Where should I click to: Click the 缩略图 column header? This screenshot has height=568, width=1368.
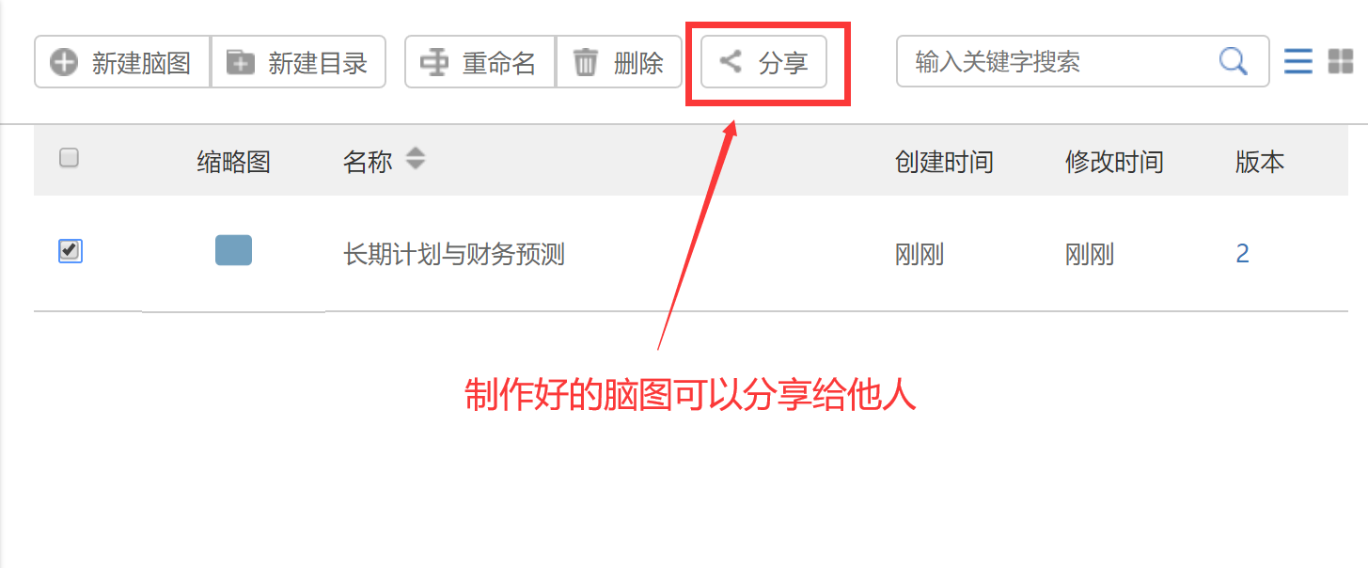pyautogui.click(x=233, y=162)
